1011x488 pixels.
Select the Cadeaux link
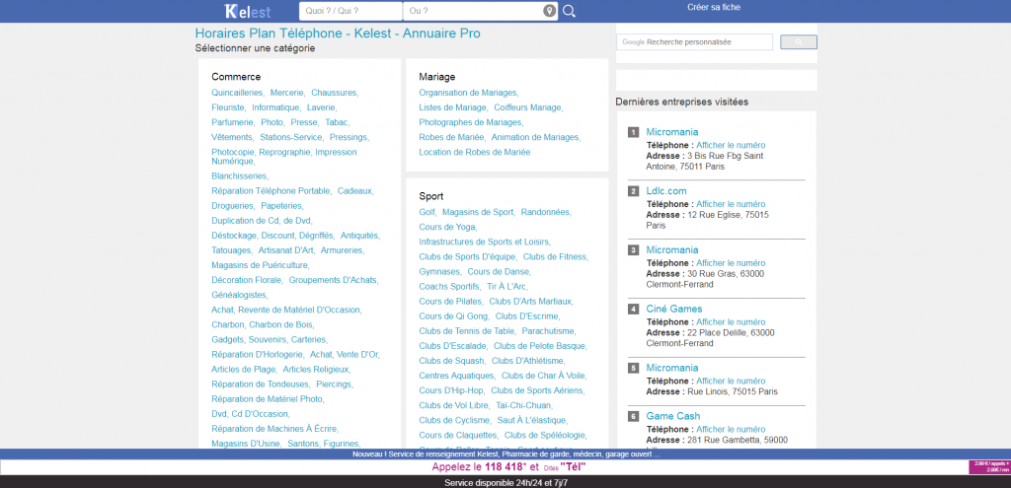(x=355, y=190)
